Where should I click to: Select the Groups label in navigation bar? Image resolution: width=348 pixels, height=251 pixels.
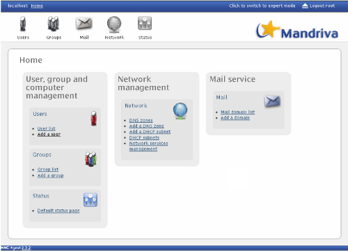(54, 37)
